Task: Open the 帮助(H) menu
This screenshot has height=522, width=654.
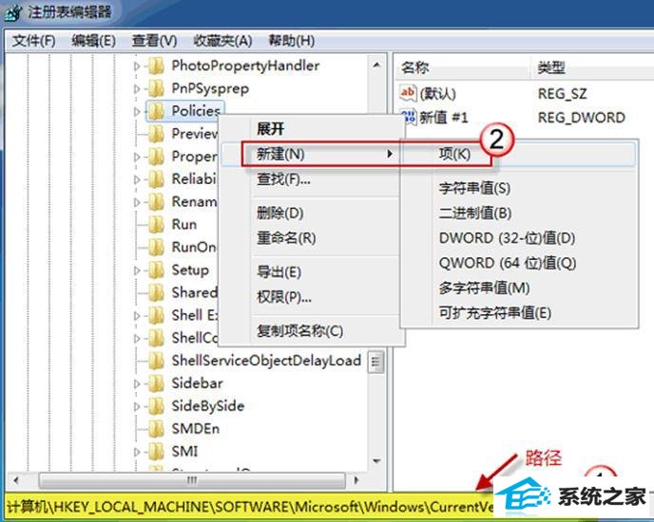Action: click(x=291, y=41)
